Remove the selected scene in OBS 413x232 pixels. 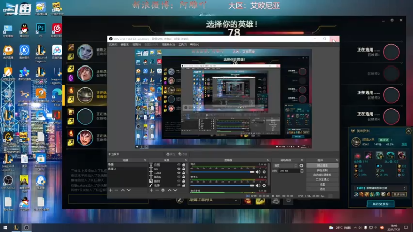pyautogui.click(x=116, y=190)
